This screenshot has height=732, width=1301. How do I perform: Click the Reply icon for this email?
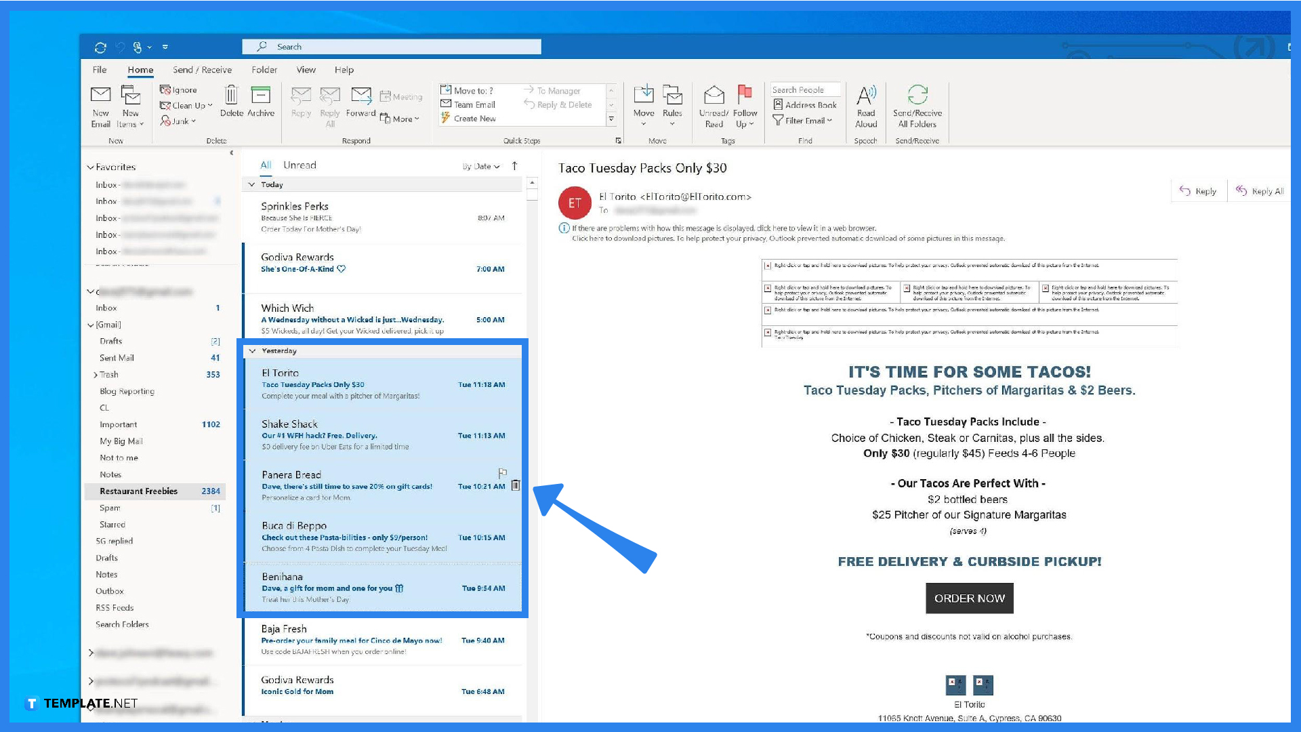(1197, 190)
